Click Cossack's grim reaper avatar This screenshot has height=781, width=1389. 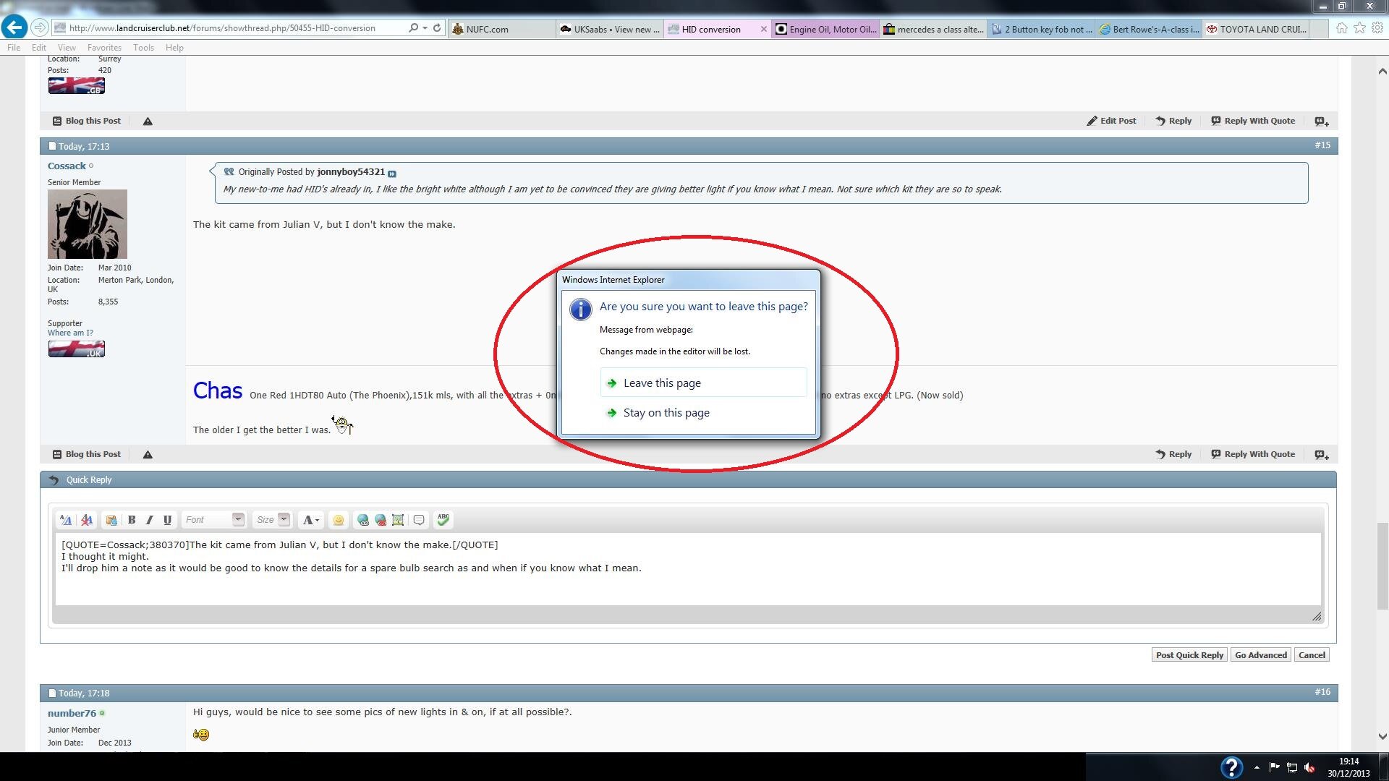click(88, 224)
